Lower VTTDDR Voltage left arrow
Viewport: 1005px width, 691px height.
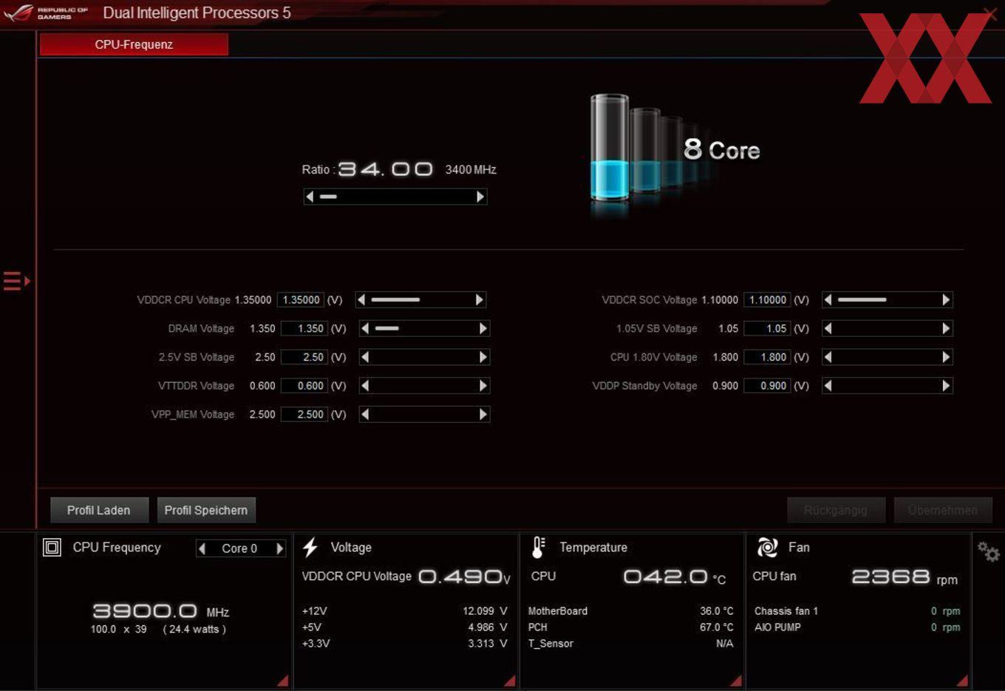[365, 386]
